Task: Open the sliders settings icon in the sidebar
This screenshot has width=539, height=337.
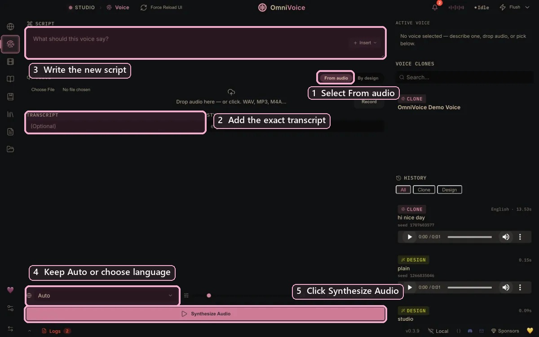Action: [10, 308]
